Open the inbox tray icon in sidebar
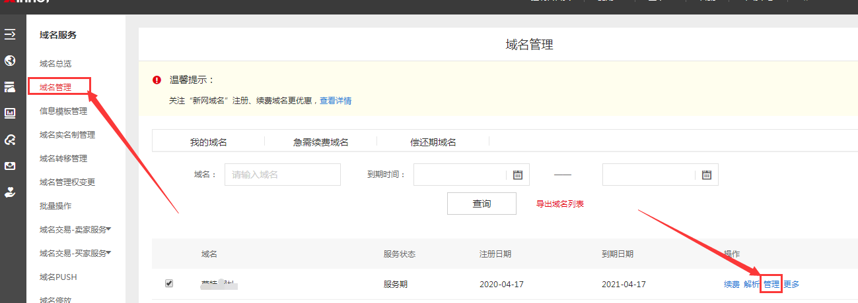Screen dimensions: 858x303 [10, 166]
